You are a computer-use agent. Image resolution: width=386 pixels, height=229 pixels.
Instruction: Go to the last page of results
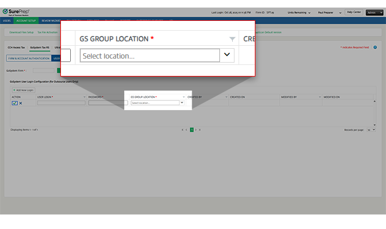pyautogui.click(x=200, y=130)
